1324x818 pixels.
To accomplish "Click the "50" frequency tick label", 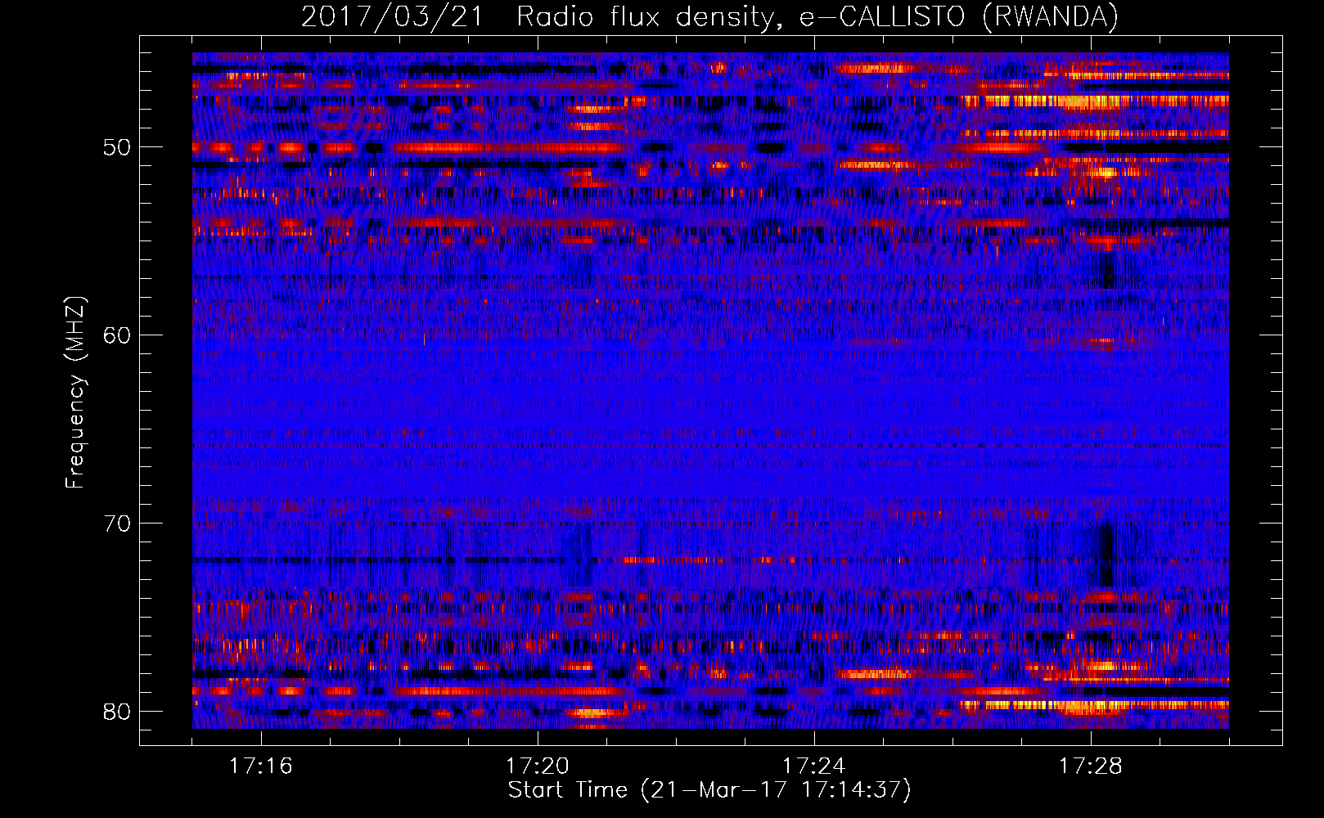I will point(117,147).
